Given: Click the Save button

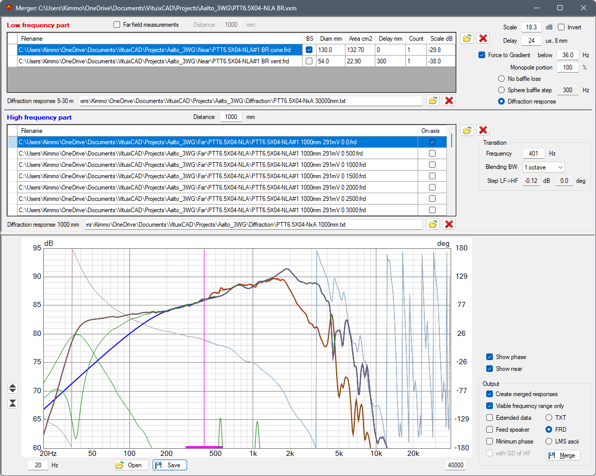Looking at the screenshot, I should [170, 465].
